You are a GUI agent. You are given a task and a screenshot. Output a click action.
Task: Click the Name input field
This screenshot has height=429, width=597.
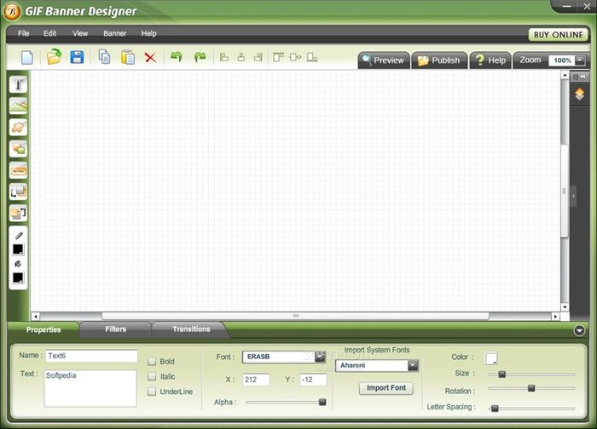pyautogui.click(x=91, y=356)
